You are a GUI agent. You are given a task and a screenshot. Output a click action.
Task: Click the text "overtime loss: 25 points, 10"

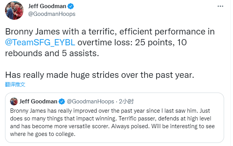(x=132, y=43)
